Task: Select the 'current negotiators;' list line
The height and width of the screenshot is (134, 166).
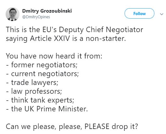Action: click(x=42, y=74)
